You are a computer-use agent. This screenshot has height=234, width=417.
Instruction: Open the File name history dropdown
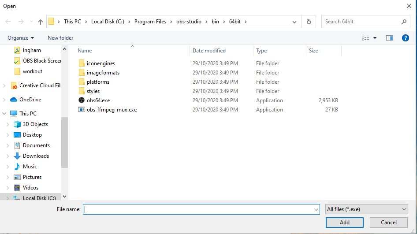[316, 209]
